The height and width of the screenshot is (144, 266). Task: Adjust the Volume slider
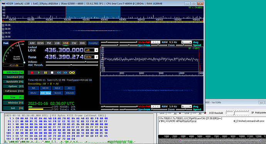click(x=72, y=62)
